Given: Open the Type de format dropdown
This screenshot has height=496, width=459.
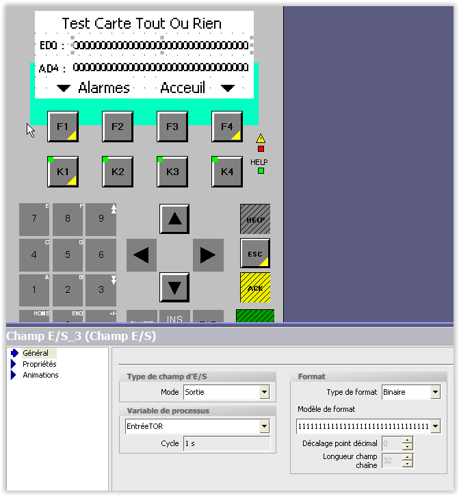Looking at the screenshot, I should click(x=435, y=393).
